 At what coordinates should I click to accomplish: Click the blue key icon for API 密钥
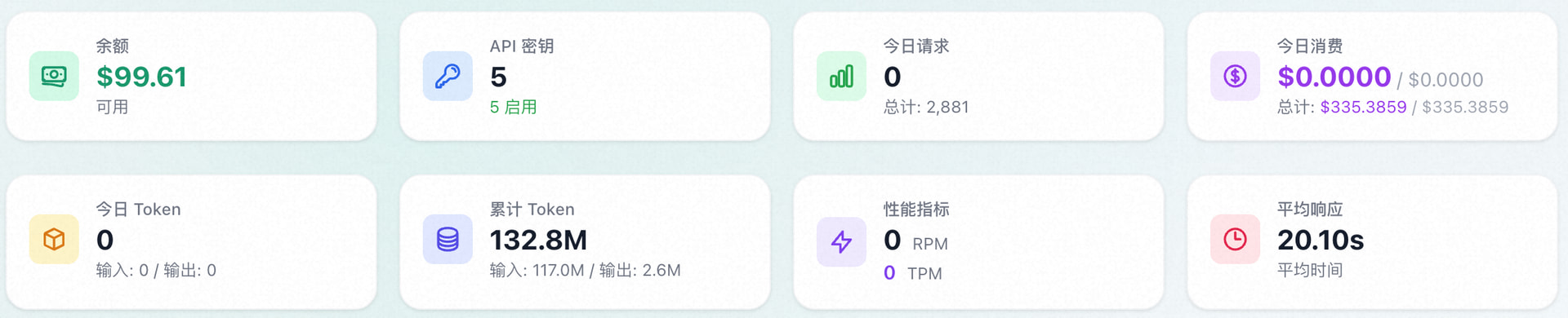click(448, 76)
